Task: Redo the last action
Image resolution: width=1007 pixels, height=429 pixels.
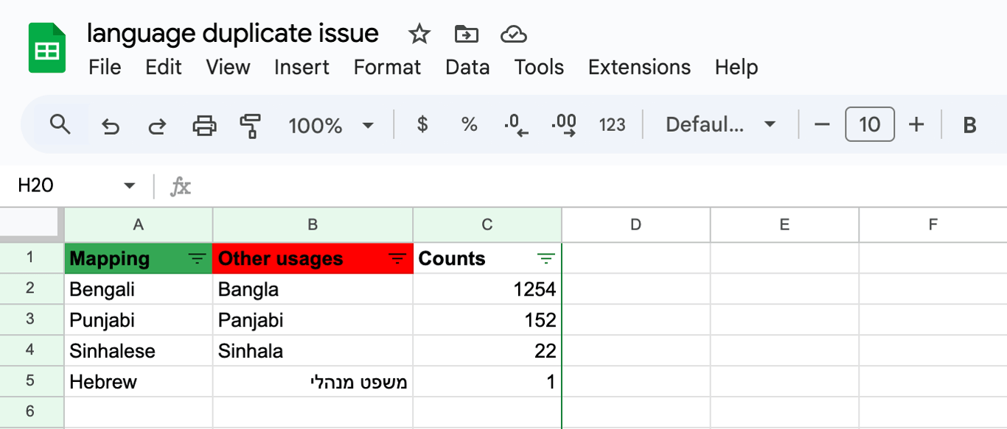Action: (157, 126)
